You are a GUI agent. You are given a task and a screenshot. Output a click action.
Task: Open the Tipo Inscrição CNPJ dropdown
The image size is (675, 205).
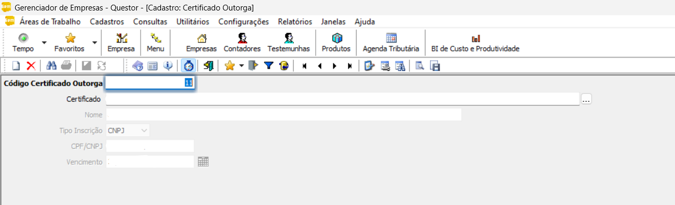pyautogui.click(x=128, y=130)
